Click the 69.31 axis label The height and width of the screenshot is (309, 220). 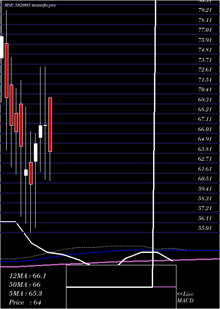205,99
